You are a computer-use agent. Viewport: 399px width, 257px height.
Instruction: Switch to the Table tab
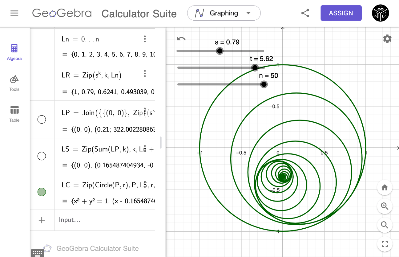point(14,114)
